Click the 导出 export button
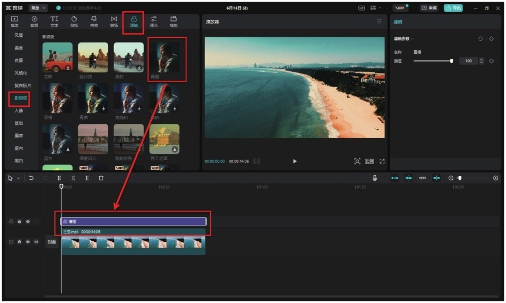Screen dimensions: 506x303 click(453, 8)
